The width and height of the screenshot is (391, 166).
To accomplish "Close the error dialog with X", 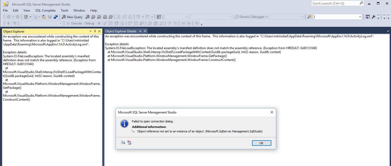I will 272,112.
